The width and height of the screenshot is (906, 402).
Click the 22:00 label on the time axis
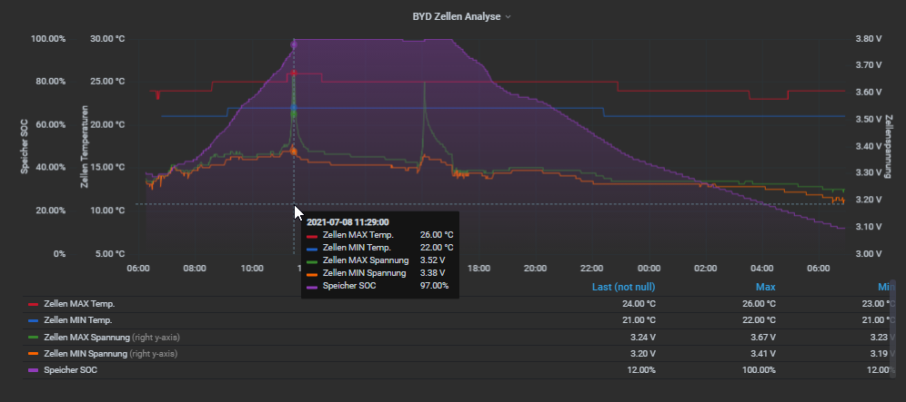click(592, 269)
